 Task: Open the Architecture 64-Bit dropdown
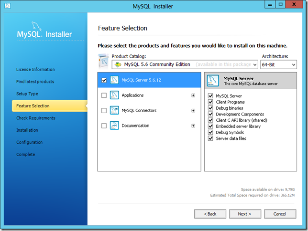point(278,64)
